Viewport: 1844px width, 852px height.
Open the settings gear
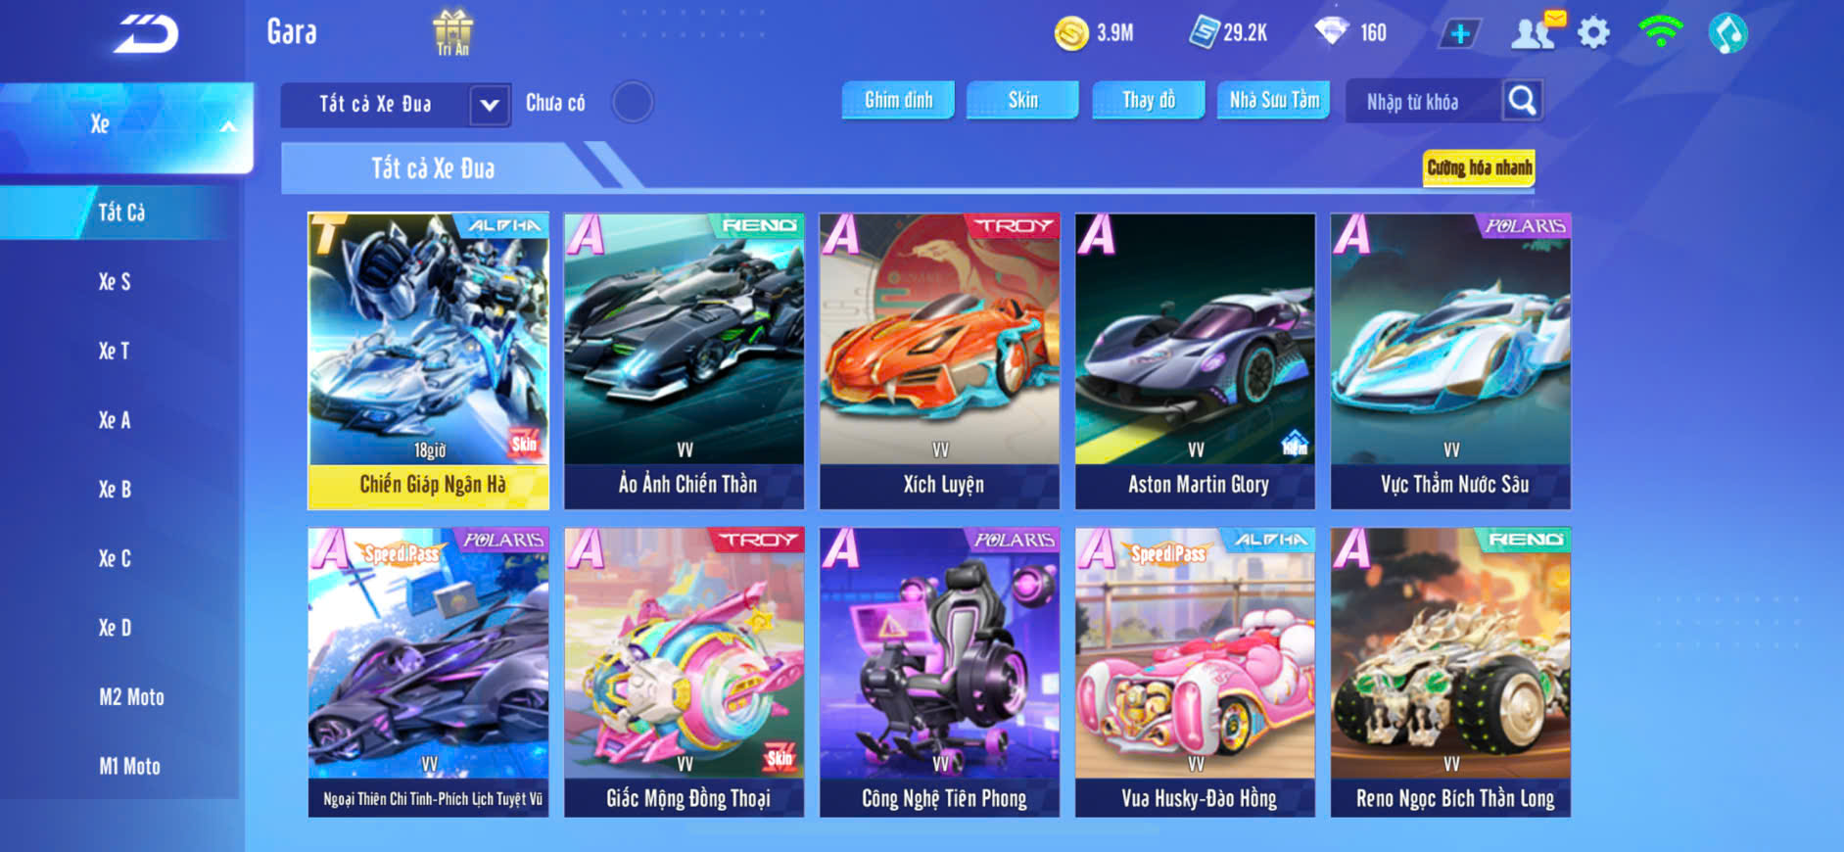[x=1593, y=33]
